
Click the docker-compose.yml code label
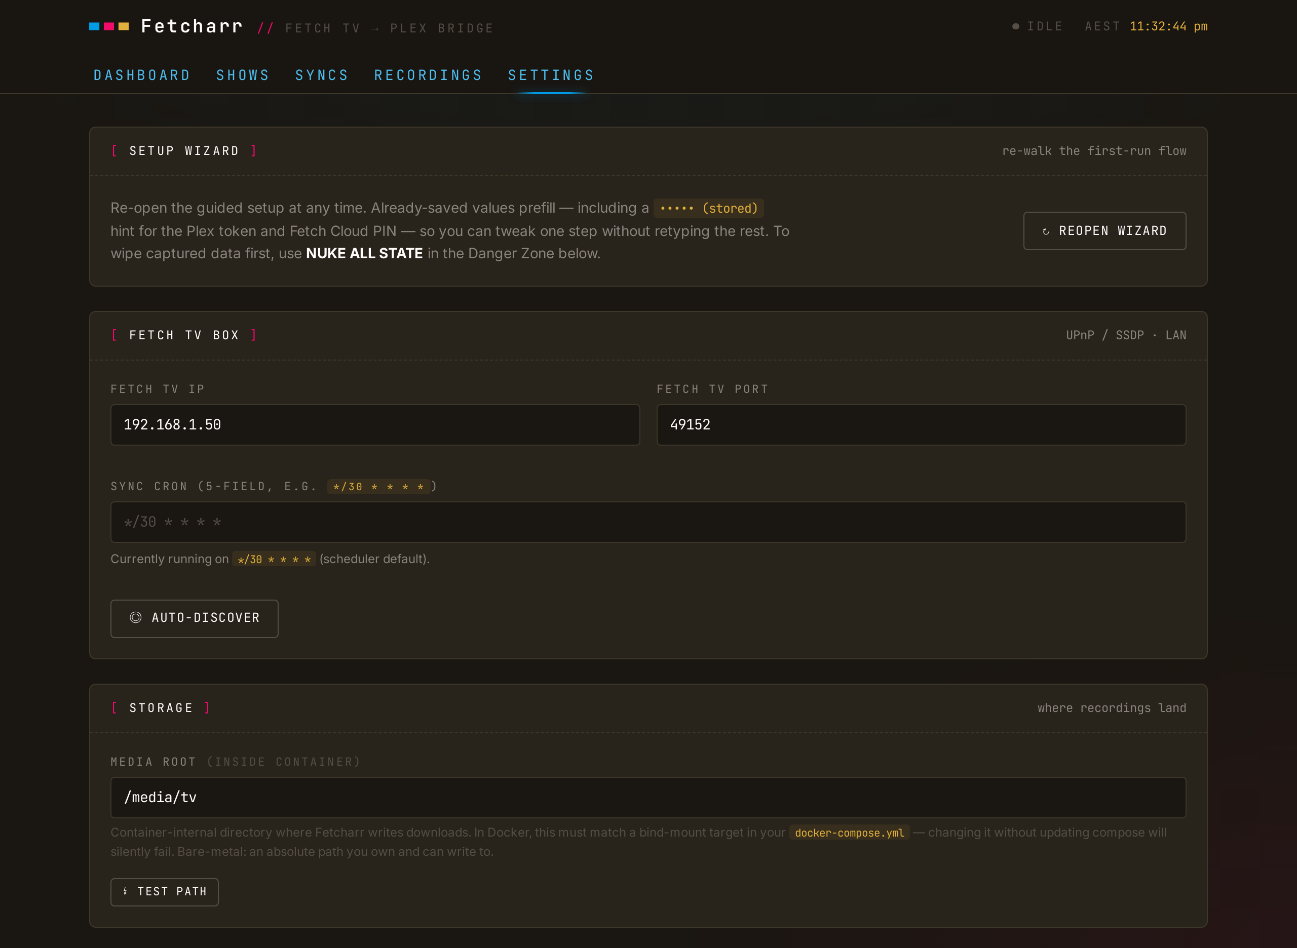(849, 833)
